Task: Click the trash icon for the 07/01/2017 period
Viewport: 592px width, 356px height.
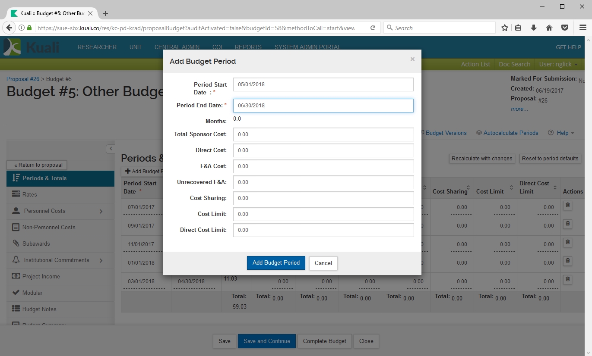Action: click(568, 206)
